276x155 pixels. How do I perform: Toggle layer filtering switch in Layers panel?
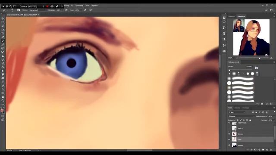(275, 112)
